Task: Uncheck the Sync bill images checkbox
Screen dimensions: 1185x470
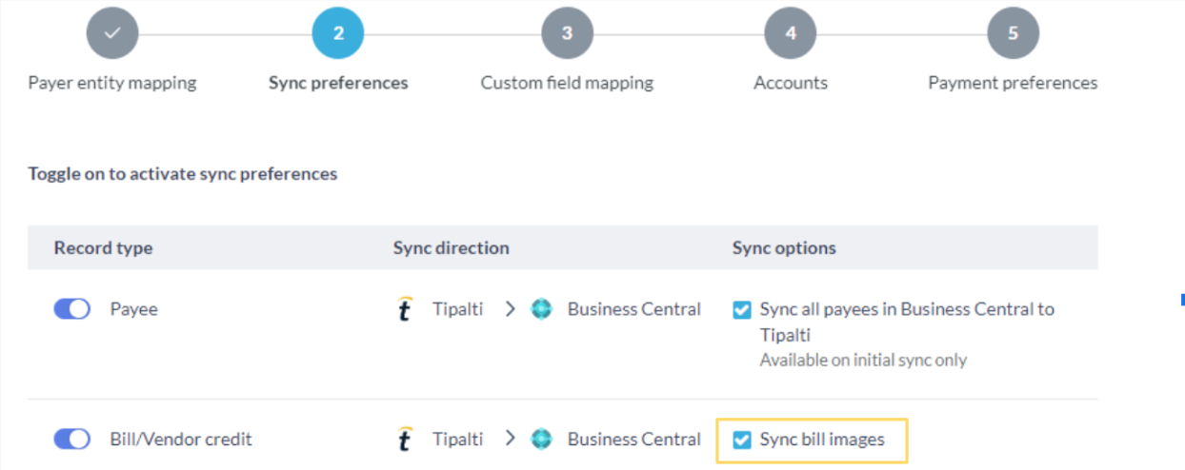Action: 742,440
